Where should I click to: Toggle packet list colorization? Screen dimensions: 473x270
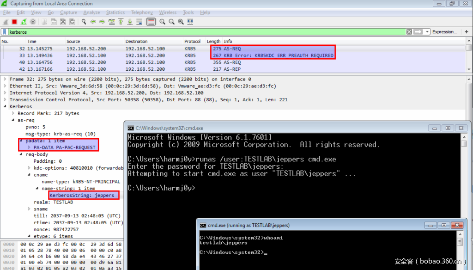coord(151,22)
